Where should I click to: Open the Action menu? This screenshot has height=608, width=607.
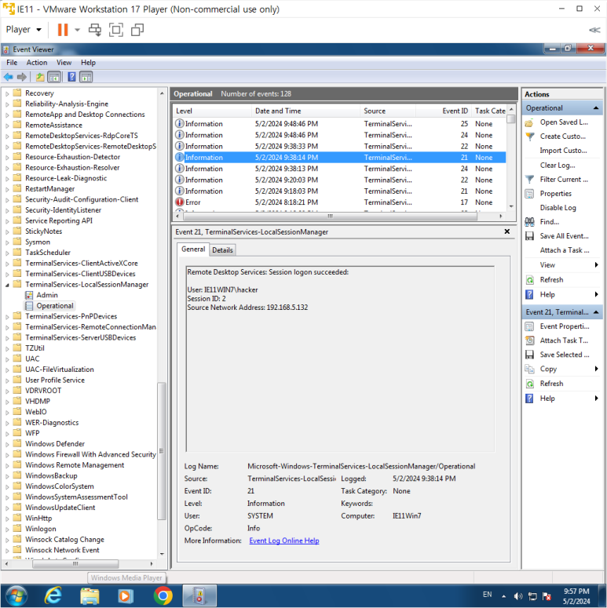37,63
